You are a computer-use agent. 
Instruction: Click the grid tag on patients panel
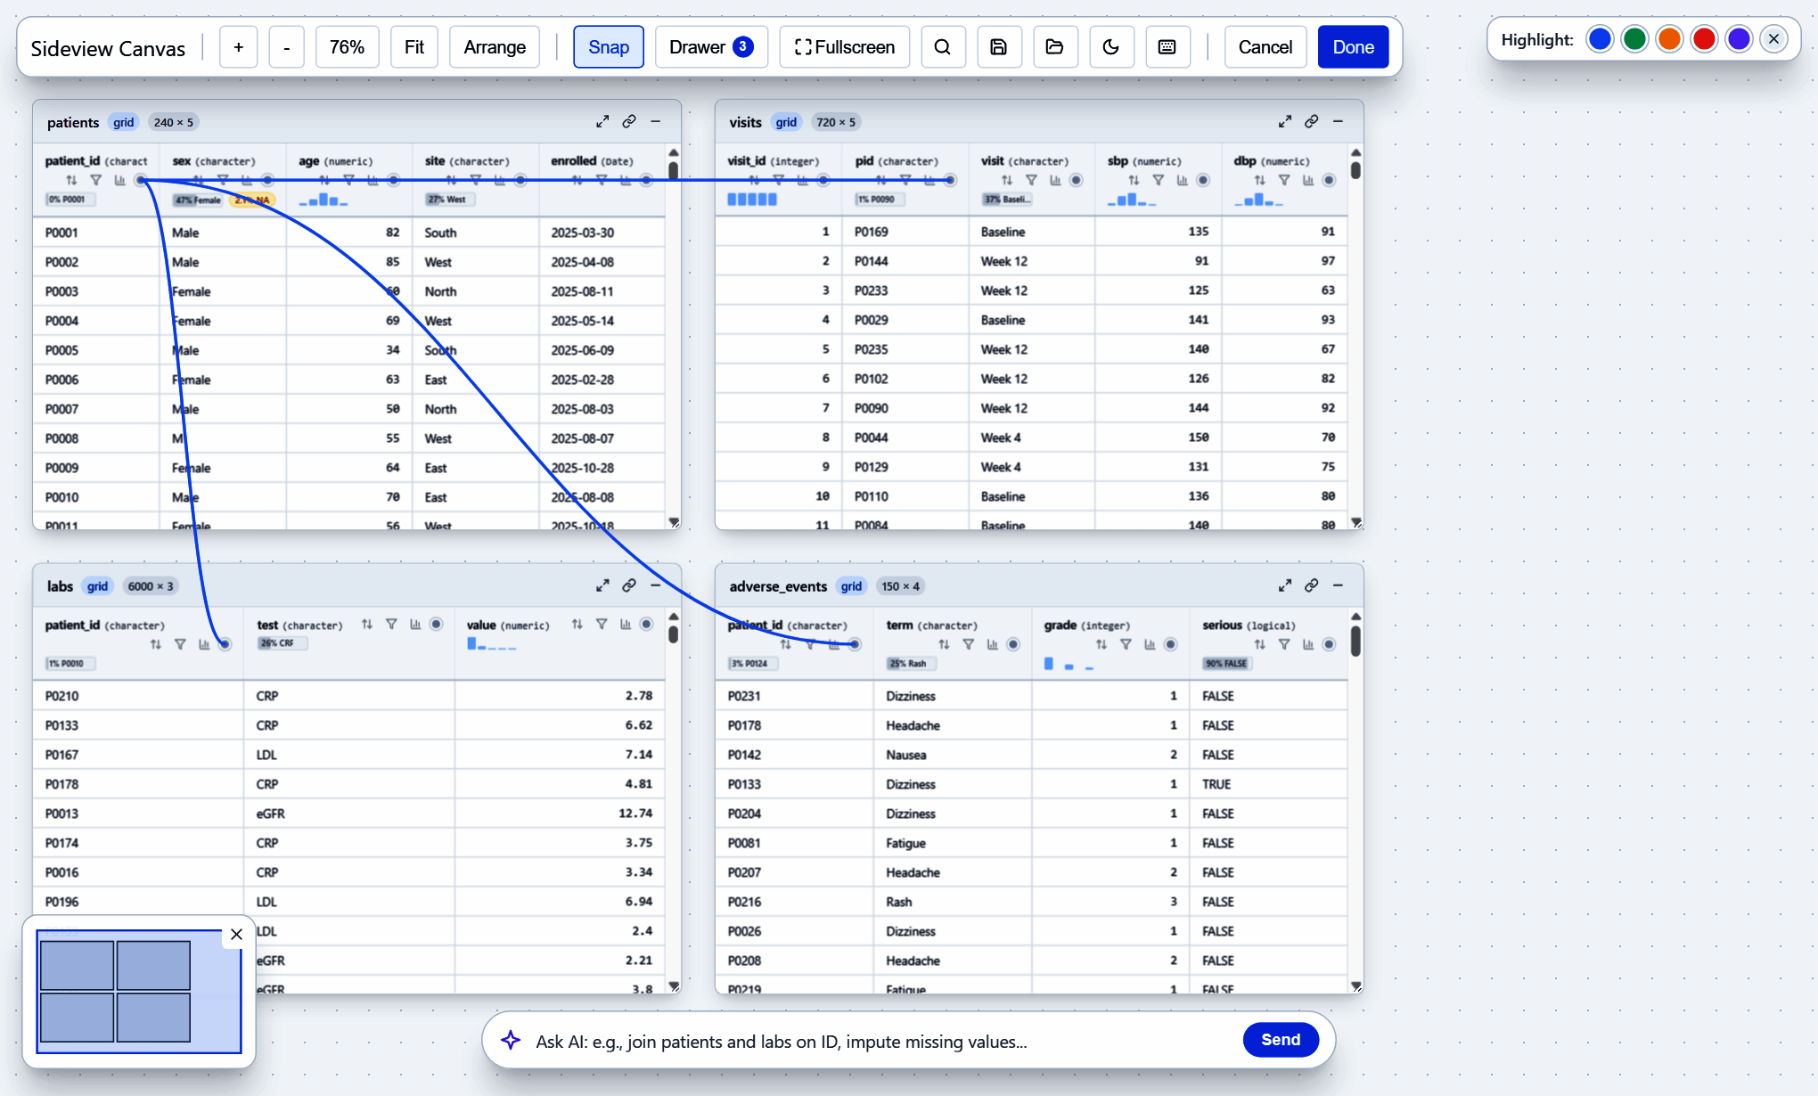point(123,122)
